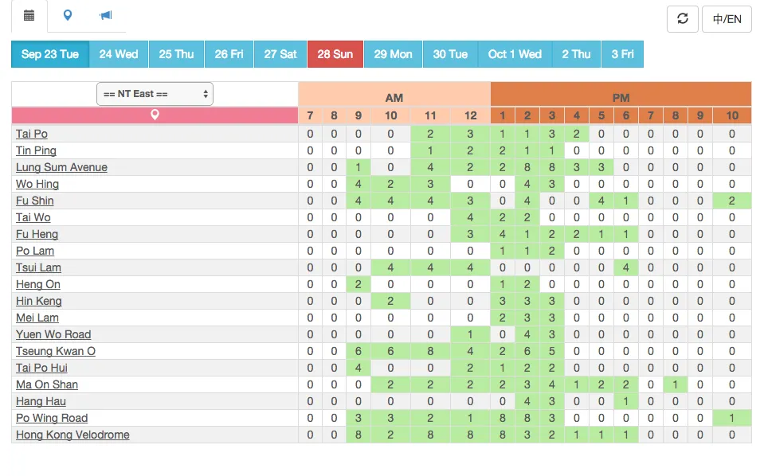The width and height of the screenshot is (764, 476).
Task: Select the 28 Sun date tab
Action: 335,54
